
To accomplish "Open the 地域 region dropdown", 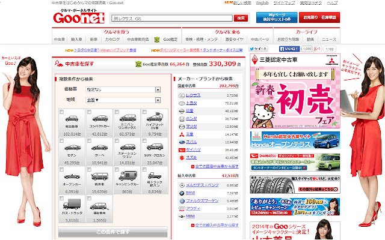I will tap(123, 100).
